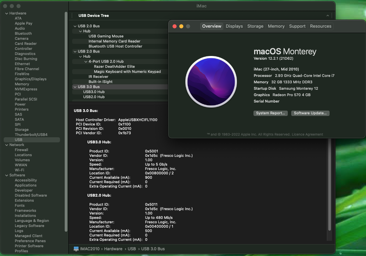Open the Licence Agreement link
The image size is (366, 256).
coord(307,135)
